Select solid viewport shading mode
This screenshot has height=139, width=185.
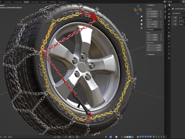pos(128,137)
